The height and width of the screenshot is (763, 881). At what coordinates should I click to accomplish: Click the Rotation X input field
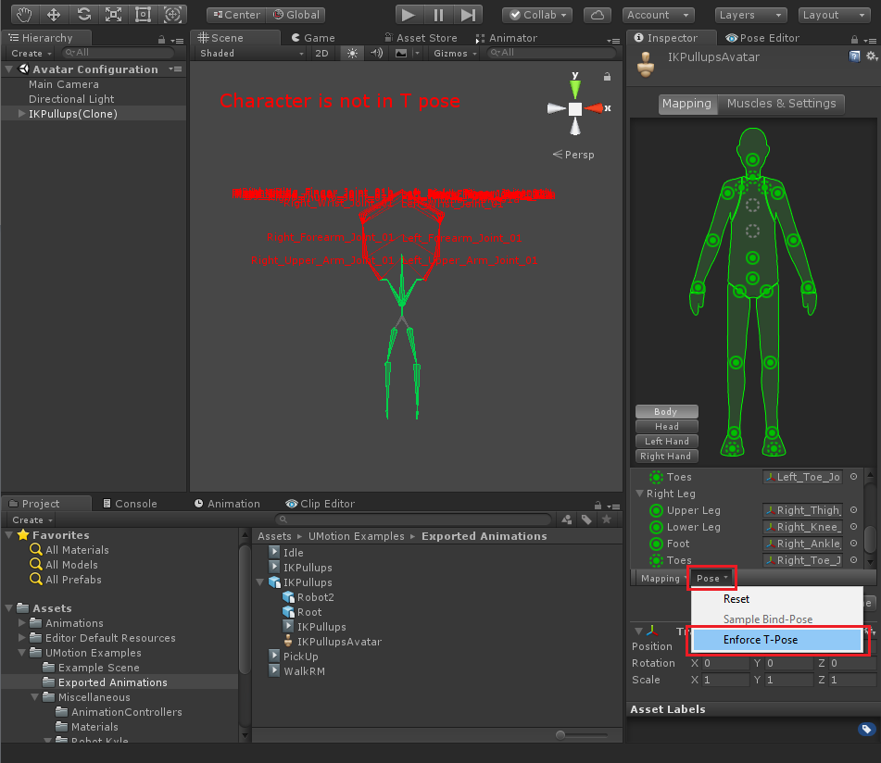click(x=725, y=663)
